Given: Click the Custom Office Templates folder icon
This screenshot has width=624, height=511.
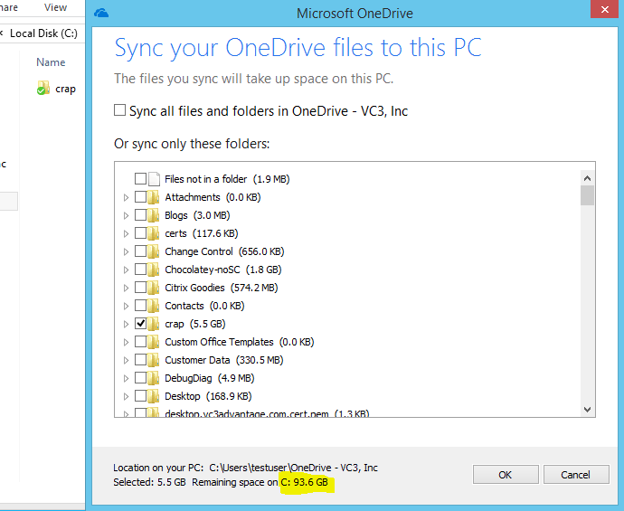Looking at the screenshot, I should pyautogui.click(x=153, y=342).
